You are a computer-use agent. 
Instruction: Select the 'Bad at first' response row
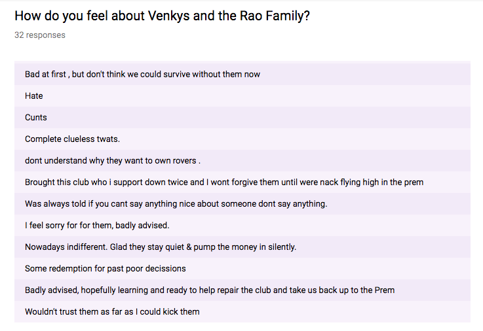point(242,75)
